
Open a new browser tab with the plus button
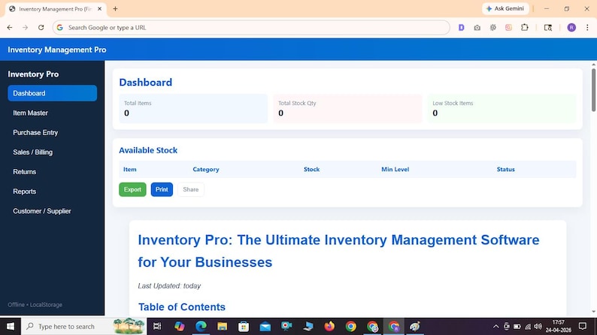[115, 9]
